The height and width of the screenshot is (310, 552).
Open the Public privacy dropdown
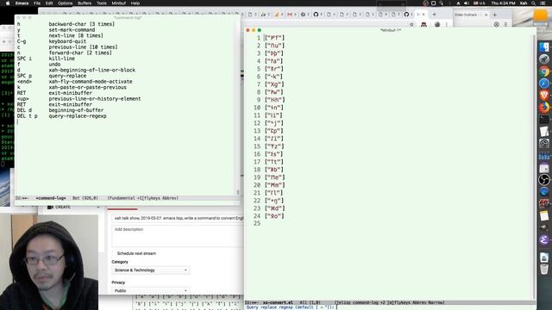pyautogui.click(x=151, y=291)
